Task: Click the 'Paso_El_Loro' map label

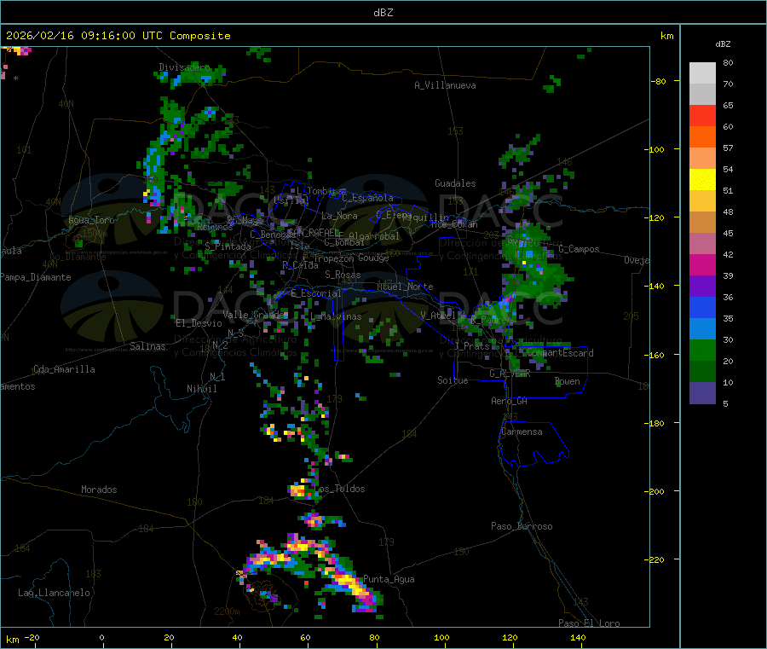Action: (x=589, y=623)
